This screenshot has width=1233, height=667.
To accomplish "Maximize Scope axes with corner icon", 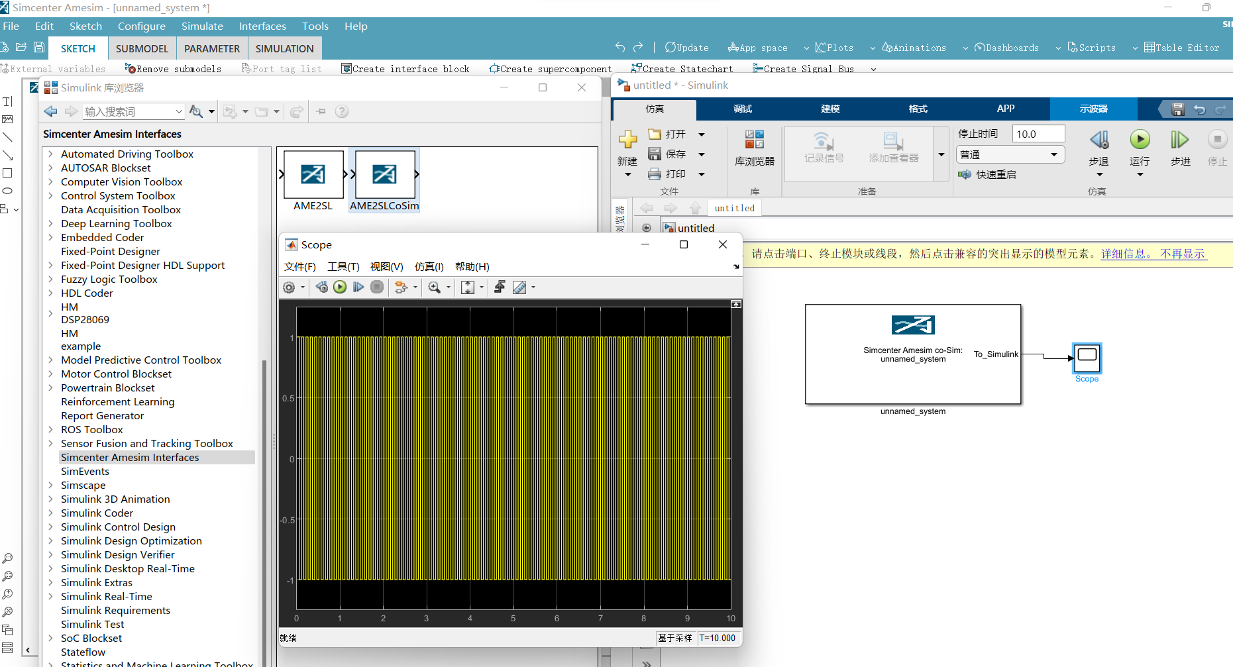I will [x=736, y=304].
